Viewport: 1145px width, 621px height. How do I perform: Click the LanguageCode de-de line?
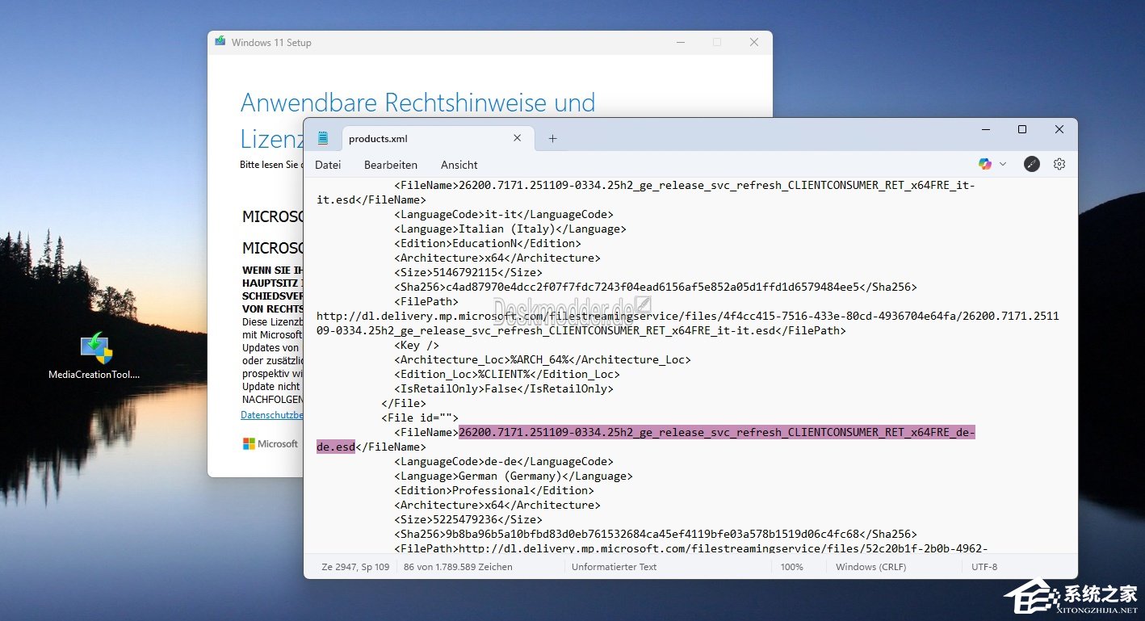tap(504, 461)
